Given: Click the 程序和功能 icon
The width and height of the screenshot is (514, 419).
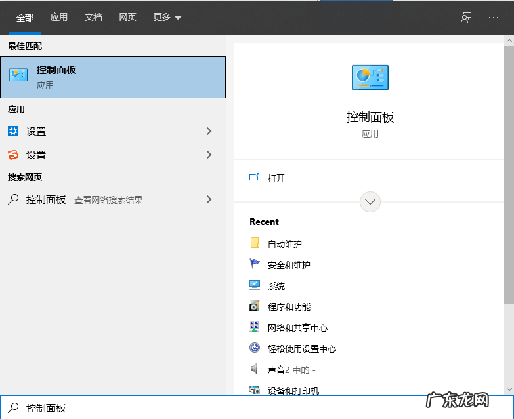Looking at the screenshot, I should click(255, 306).
